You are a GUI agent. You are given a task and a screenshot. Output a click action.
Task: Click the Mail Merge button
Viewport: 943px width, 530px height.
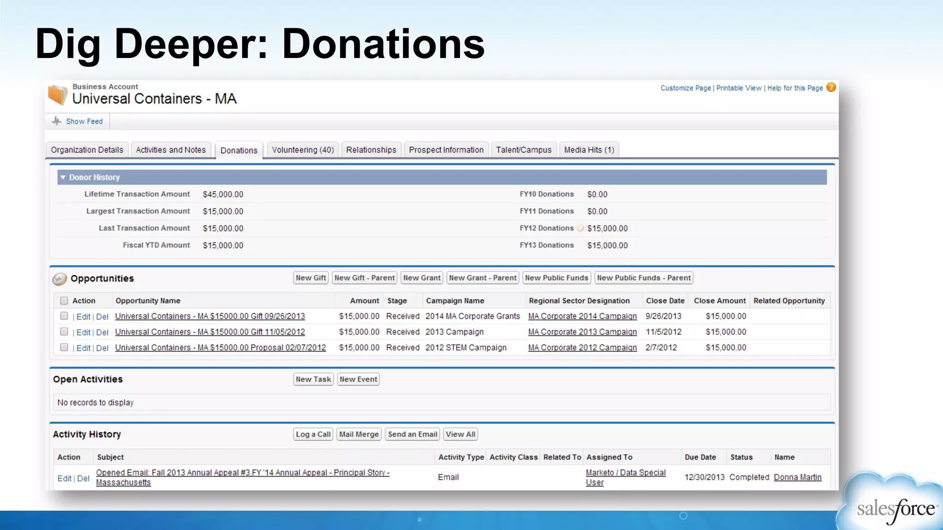pos(359,434)
